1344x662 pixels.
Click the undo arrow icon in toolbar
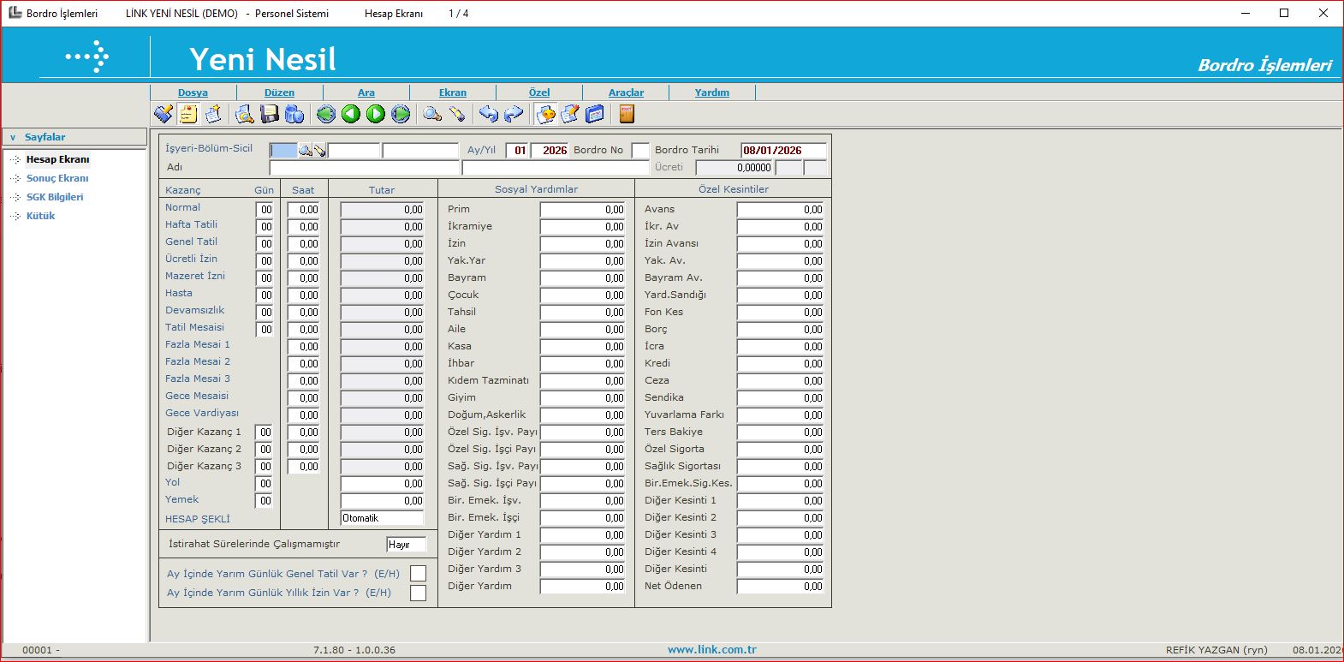coord(489,114)
